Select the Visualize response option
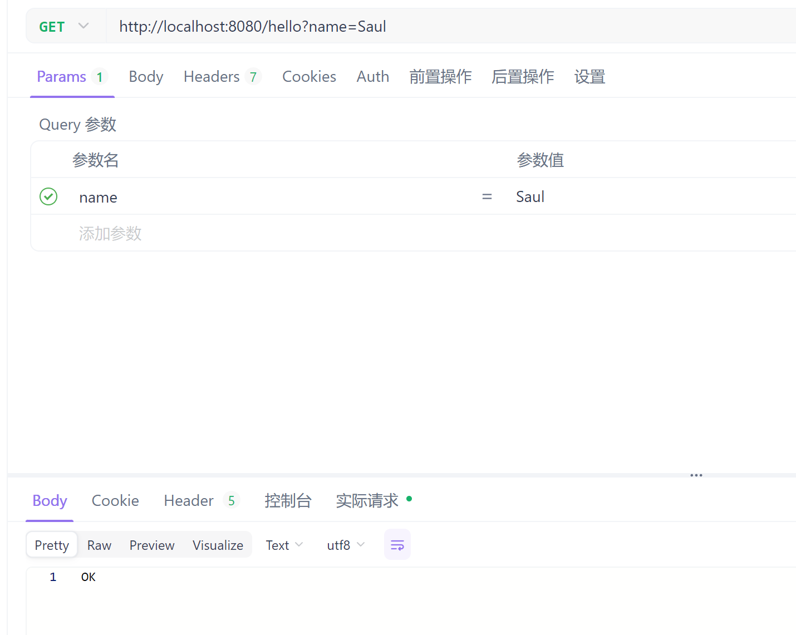This screenshot has height=635, width=796. tap(218, 544)
